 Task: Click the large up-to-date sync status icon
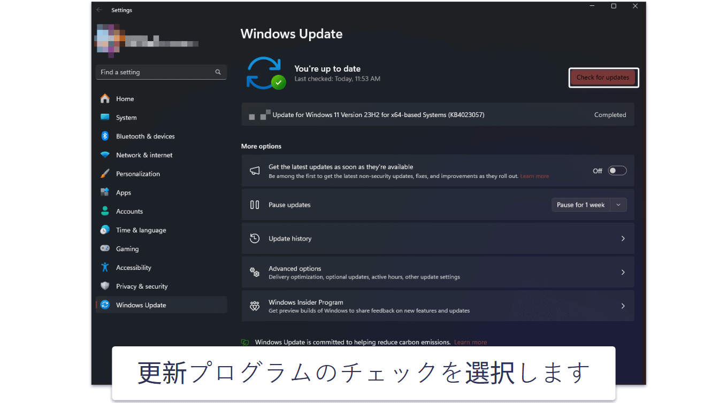pyautogui.click(x=265, y=73)
